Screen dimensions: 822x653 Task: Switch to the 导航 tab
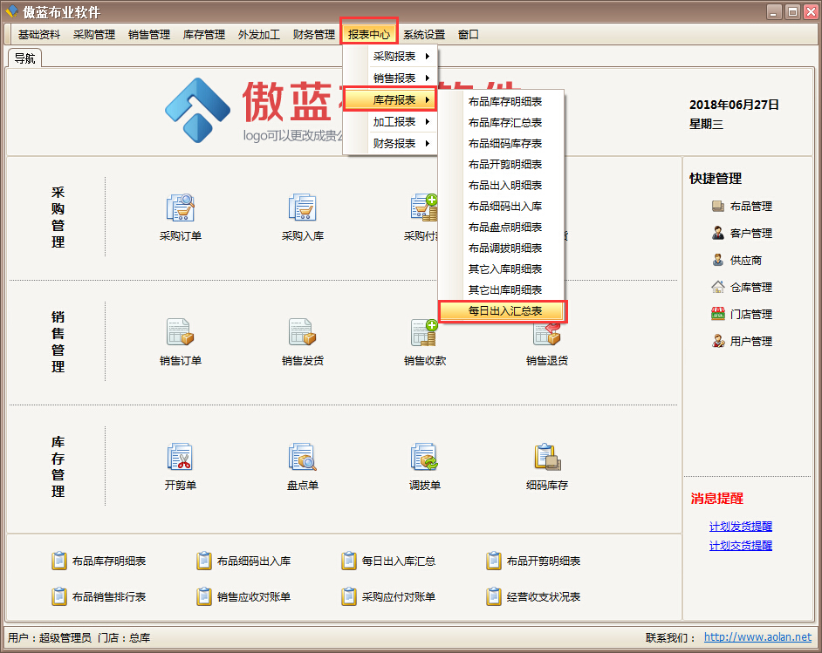click(x=24, y=58)
